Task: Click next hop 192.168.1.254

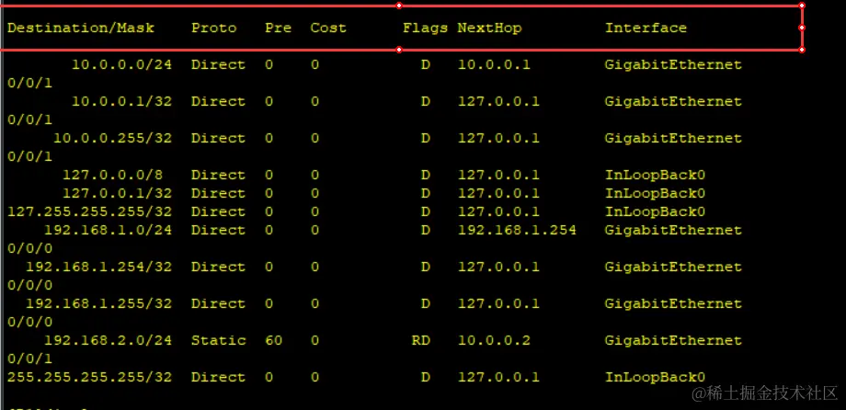Action: [x=517, y=230]
